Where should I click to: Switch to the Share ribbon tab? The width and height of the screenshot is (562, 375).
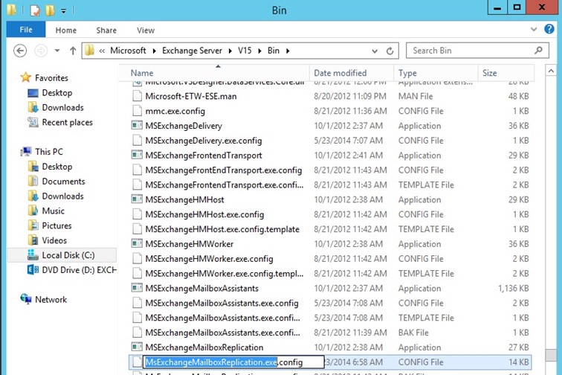106,31
